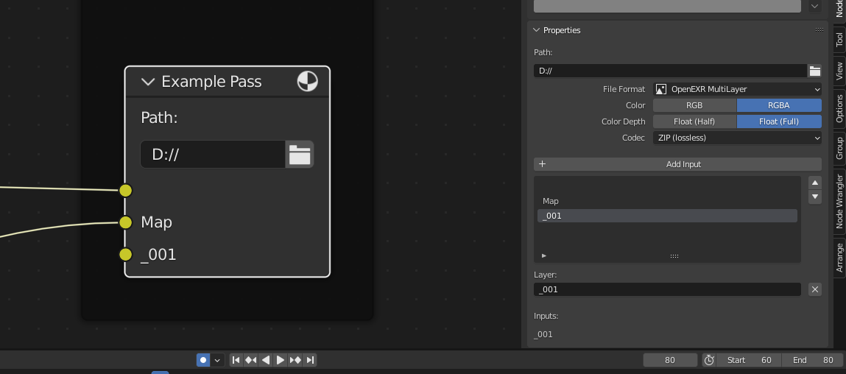
Task: Open the Options sidebar tab
Action: [839, 108]
